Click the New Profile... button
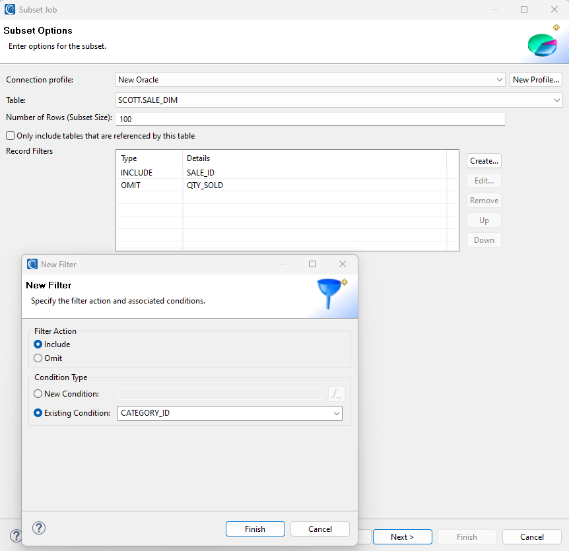Screen dimensions: 569x551 point(535,80)
